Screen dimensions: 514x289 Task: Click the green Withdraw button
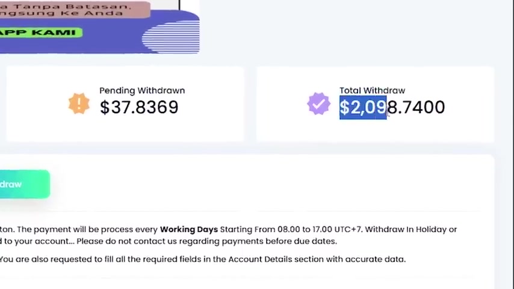click(x=25, y=184)
